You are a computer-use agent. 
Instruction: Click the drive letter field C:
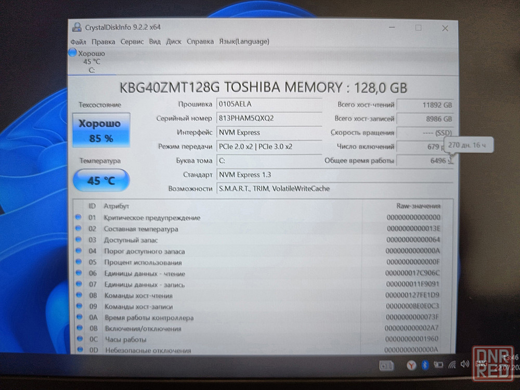(269, 161)
